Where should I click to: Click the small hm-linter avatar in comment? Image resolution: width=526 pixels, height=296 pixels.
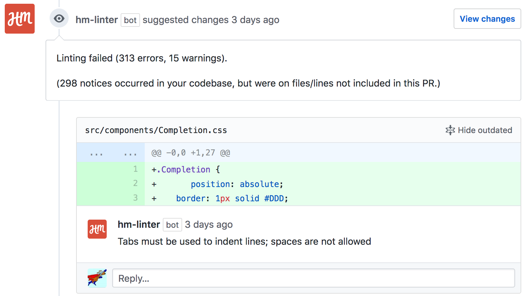(97, 229)
